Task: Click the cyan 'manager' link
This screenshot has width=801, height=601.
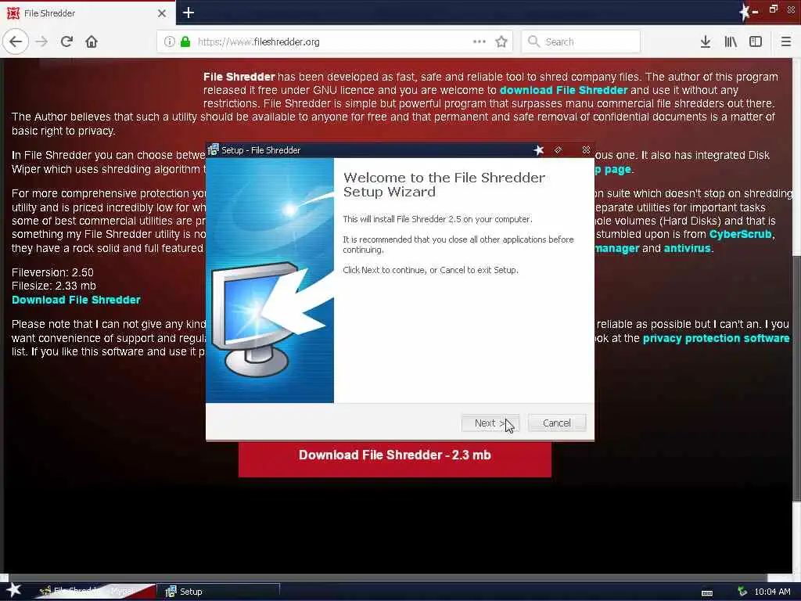Action: (x=616, y=248)
